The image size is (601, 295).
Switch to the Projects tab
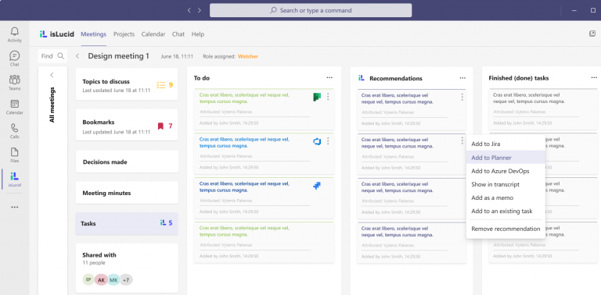[124, 34]
